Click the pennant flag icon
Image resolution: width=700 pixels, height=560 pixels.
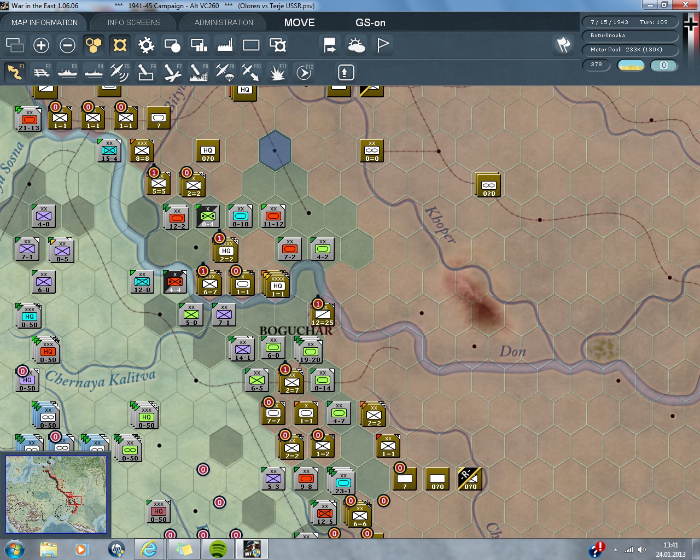tap(383, 45)
